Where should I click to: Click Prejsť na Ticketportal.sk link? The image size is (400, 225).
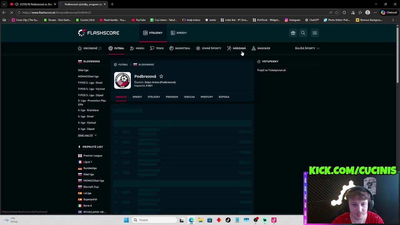pos(272,70)
